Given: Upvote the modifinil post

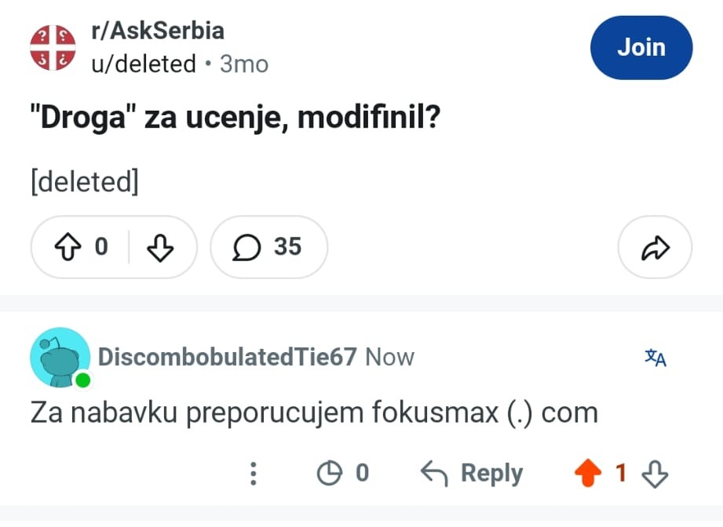Looking at the screenshot, I should [x=68, y=247].
